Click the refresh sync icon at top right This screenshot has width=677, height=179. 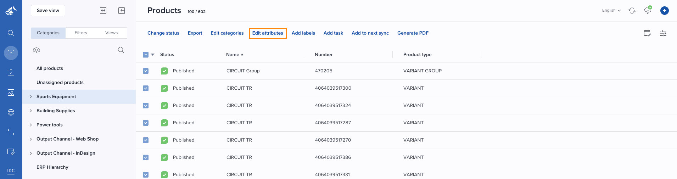click(632, 11)
